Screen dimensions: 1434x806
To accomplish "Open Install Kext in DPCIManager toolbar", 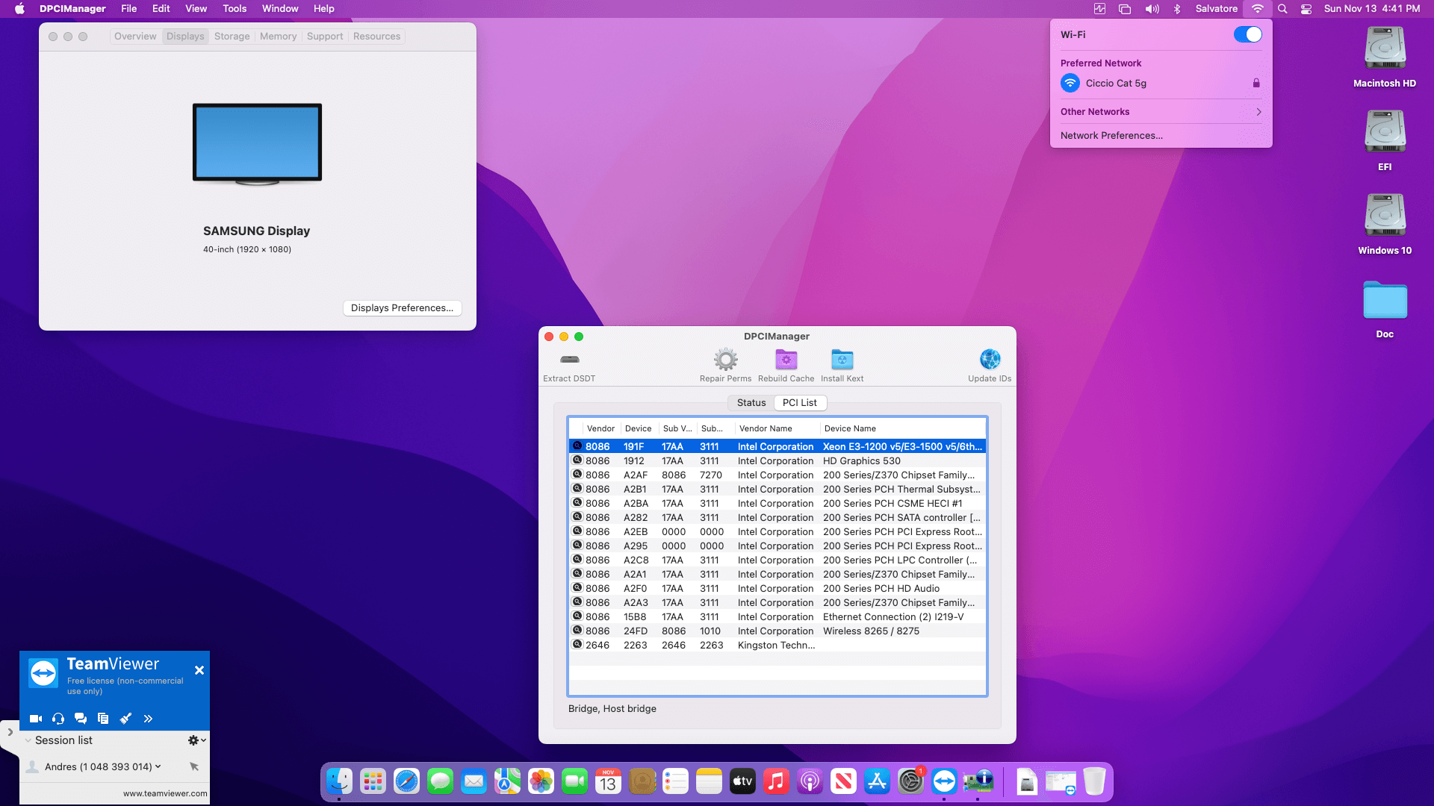I will 842,360.
